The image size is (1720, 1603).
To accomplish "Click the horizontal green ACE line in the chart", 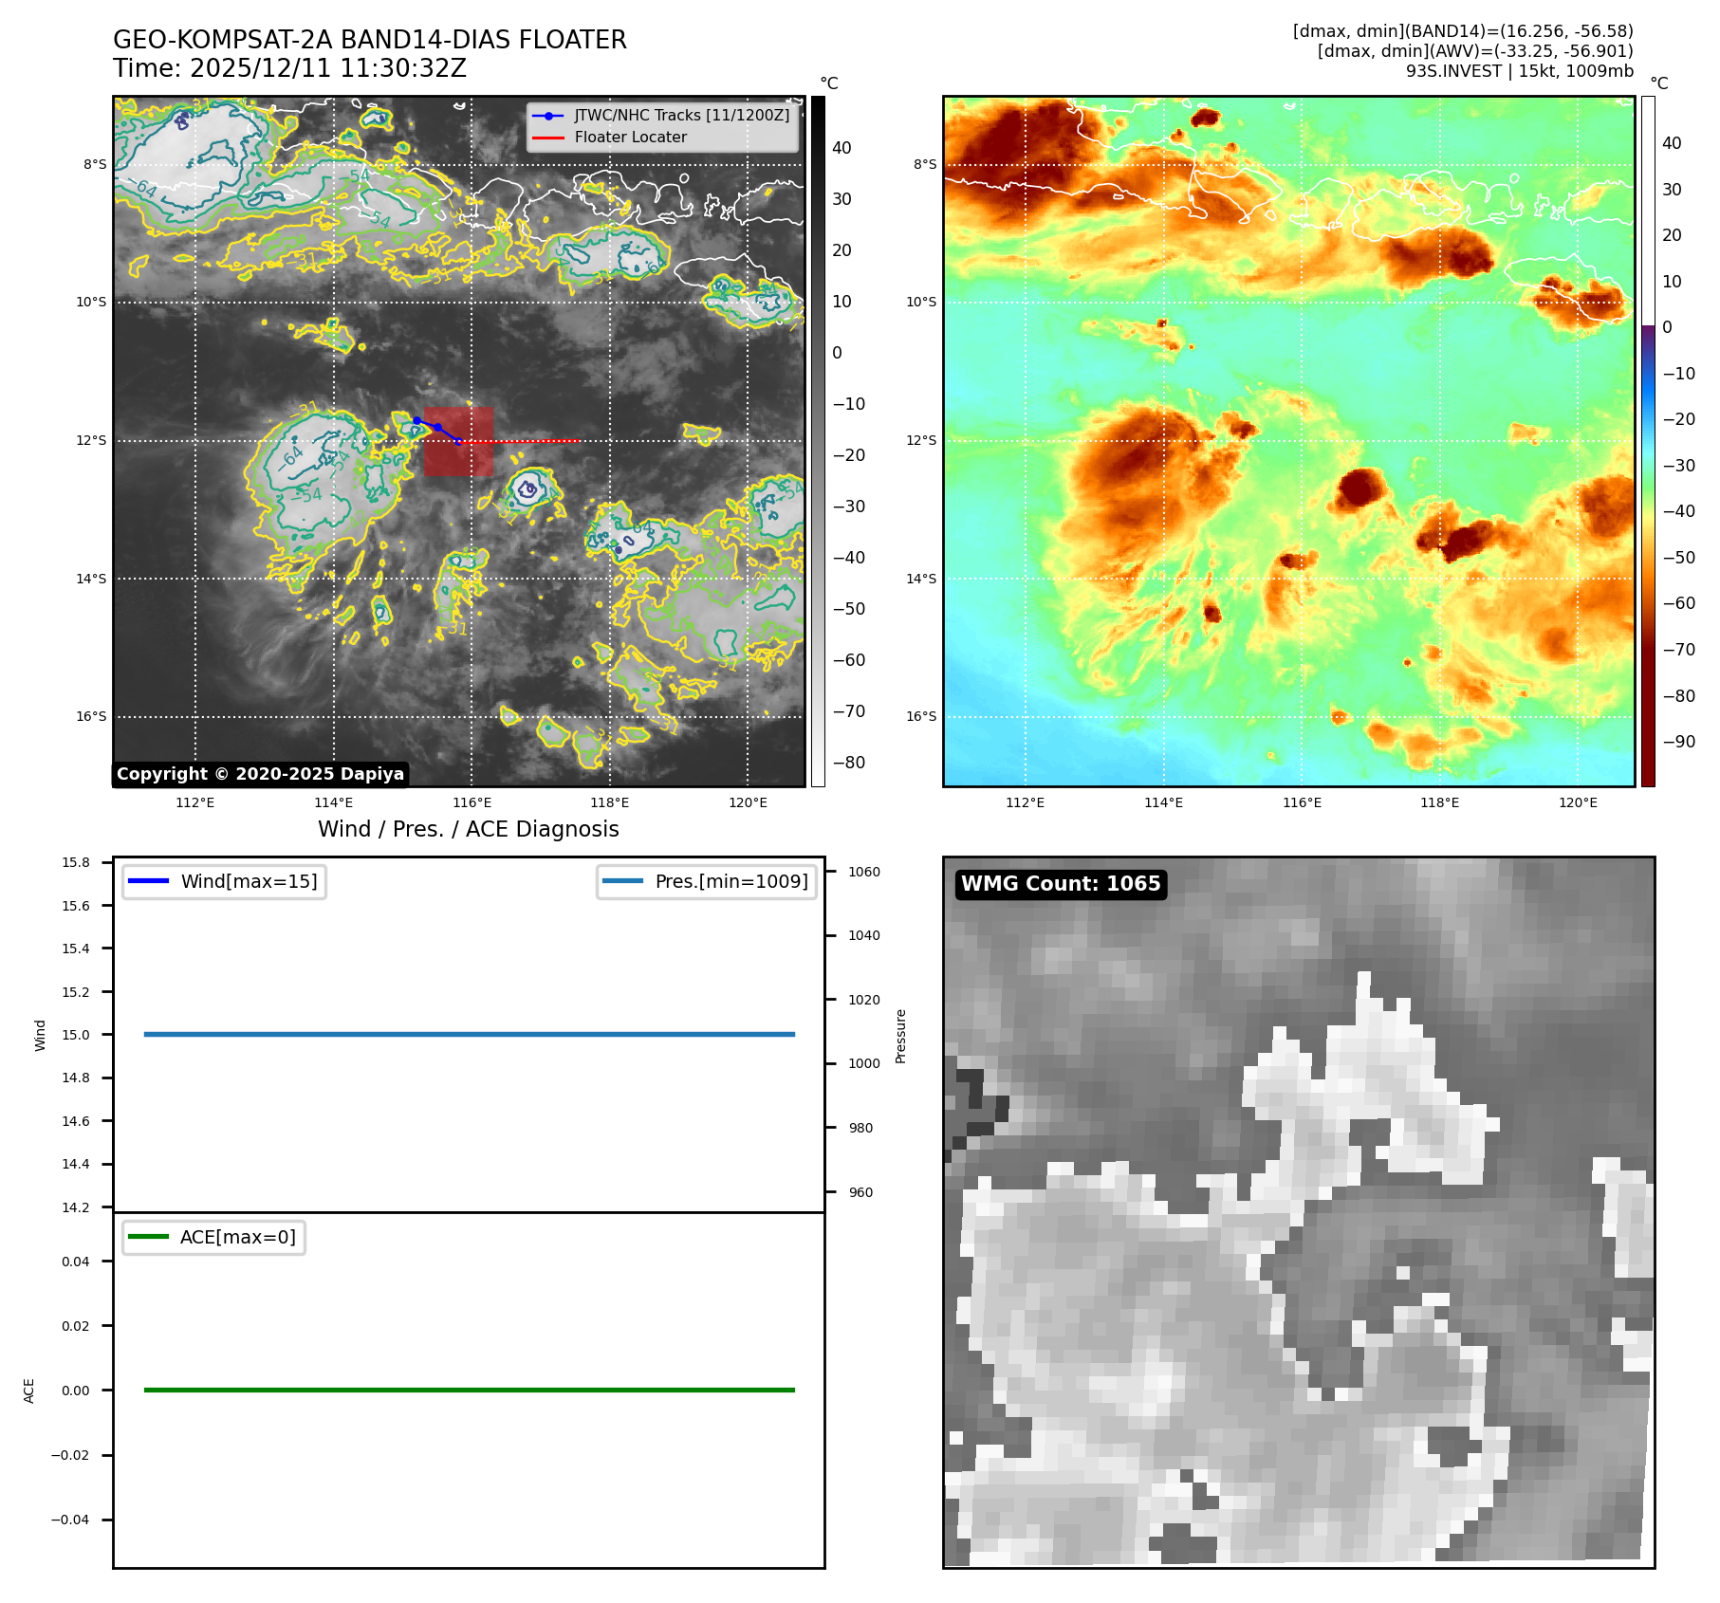I will (469, 1390).
